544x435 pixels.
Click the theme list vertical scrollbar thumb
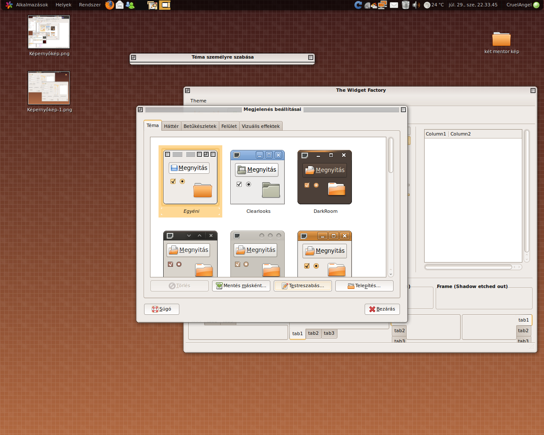click(391, 155)
